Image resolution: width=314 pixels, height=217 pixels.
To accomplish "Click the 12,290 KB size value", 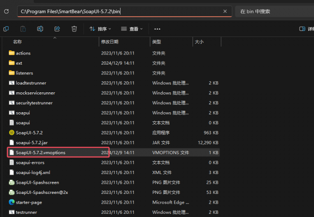I will 208,143.
